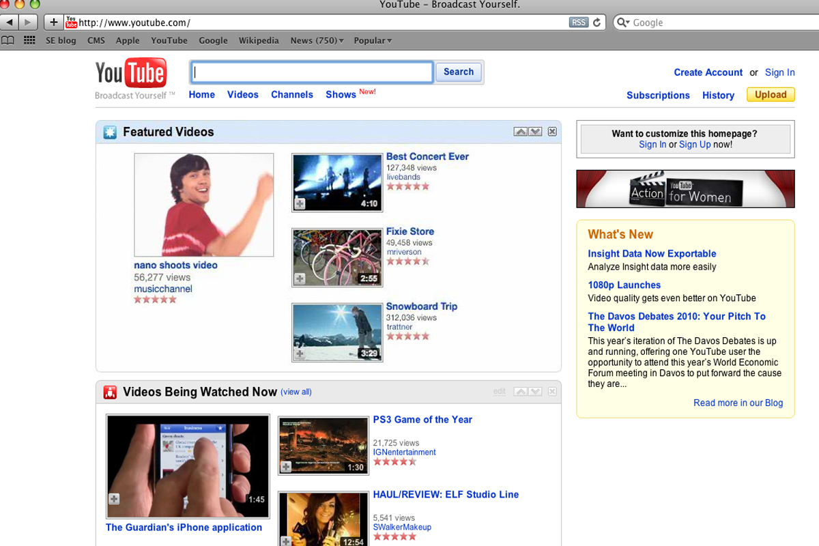Viewport: 819px width, 546px height.
Task: Add Best Concert Ever to quicklist
Action: [300, 203]
